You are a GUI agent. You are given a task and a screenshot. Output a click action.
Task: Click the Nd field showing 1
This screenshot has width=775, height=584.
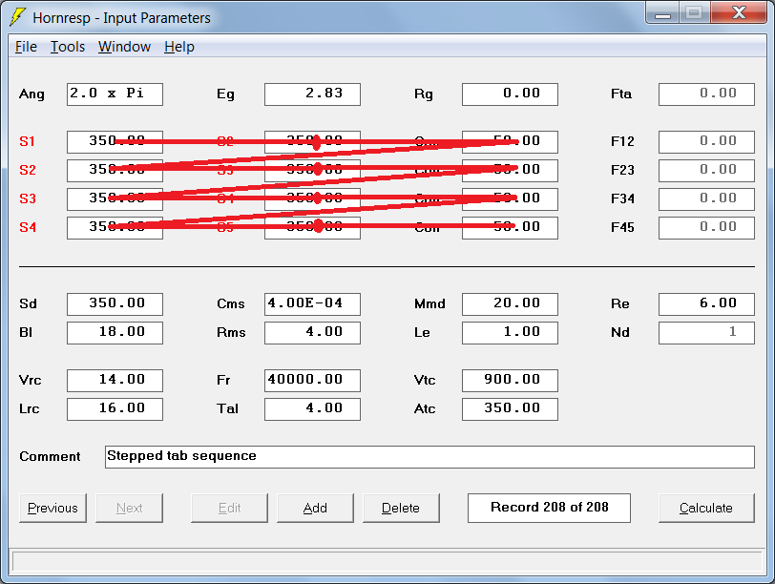[707, 332]
